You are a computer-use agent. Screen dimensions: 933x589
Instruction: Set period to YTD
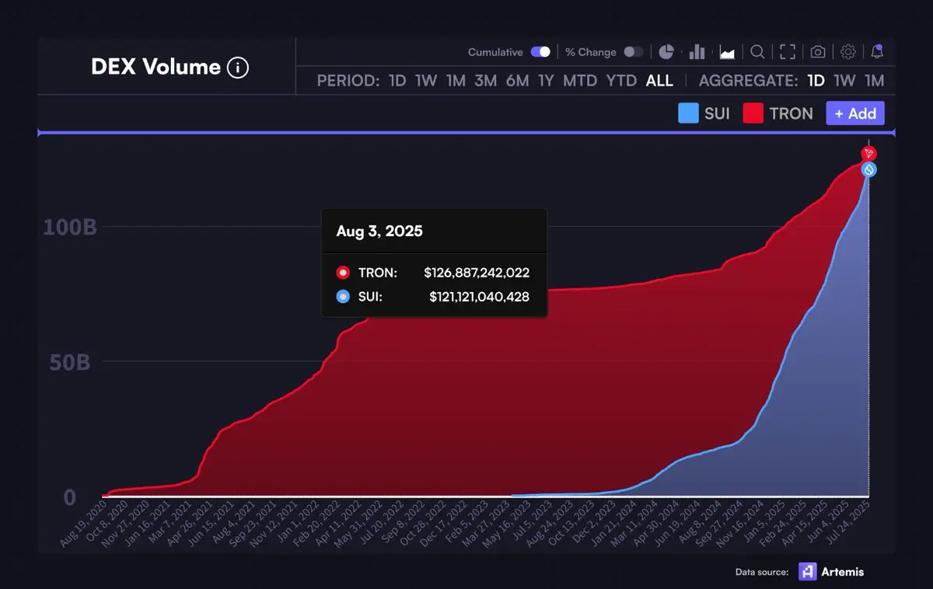621,81
